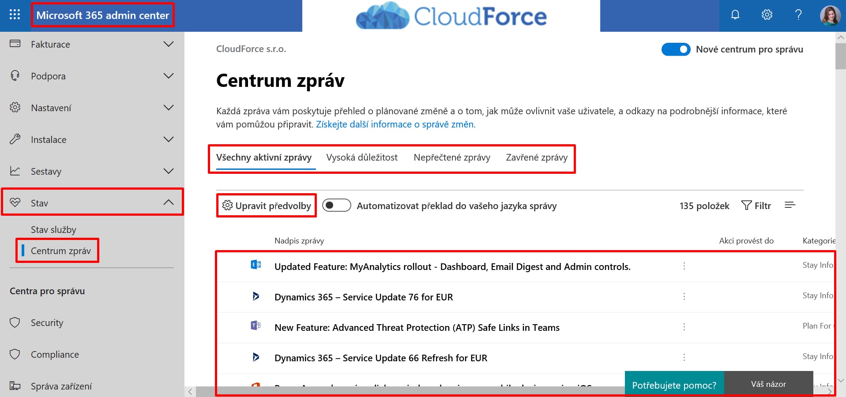Sort by Nadpis zprávy column header
The image size is (846, 397).
pos(299,241)
